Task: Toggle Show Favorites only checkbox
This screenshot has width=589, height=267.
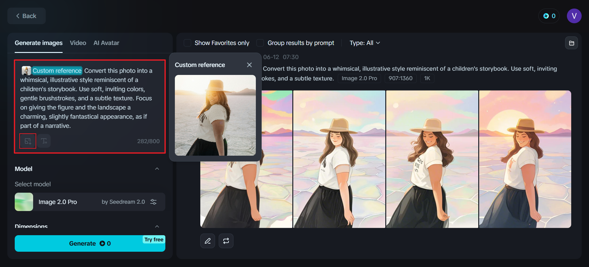Action: [187, 43]
